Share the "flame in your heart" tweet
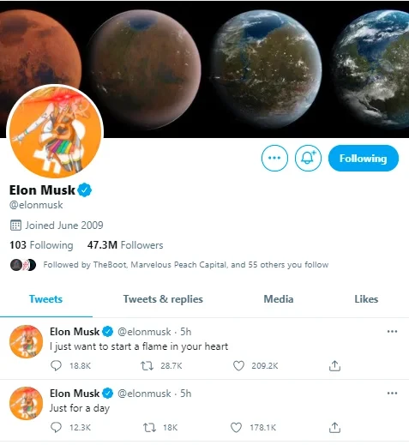This screenshot has width=409, height=445. [x=334, y=365]
